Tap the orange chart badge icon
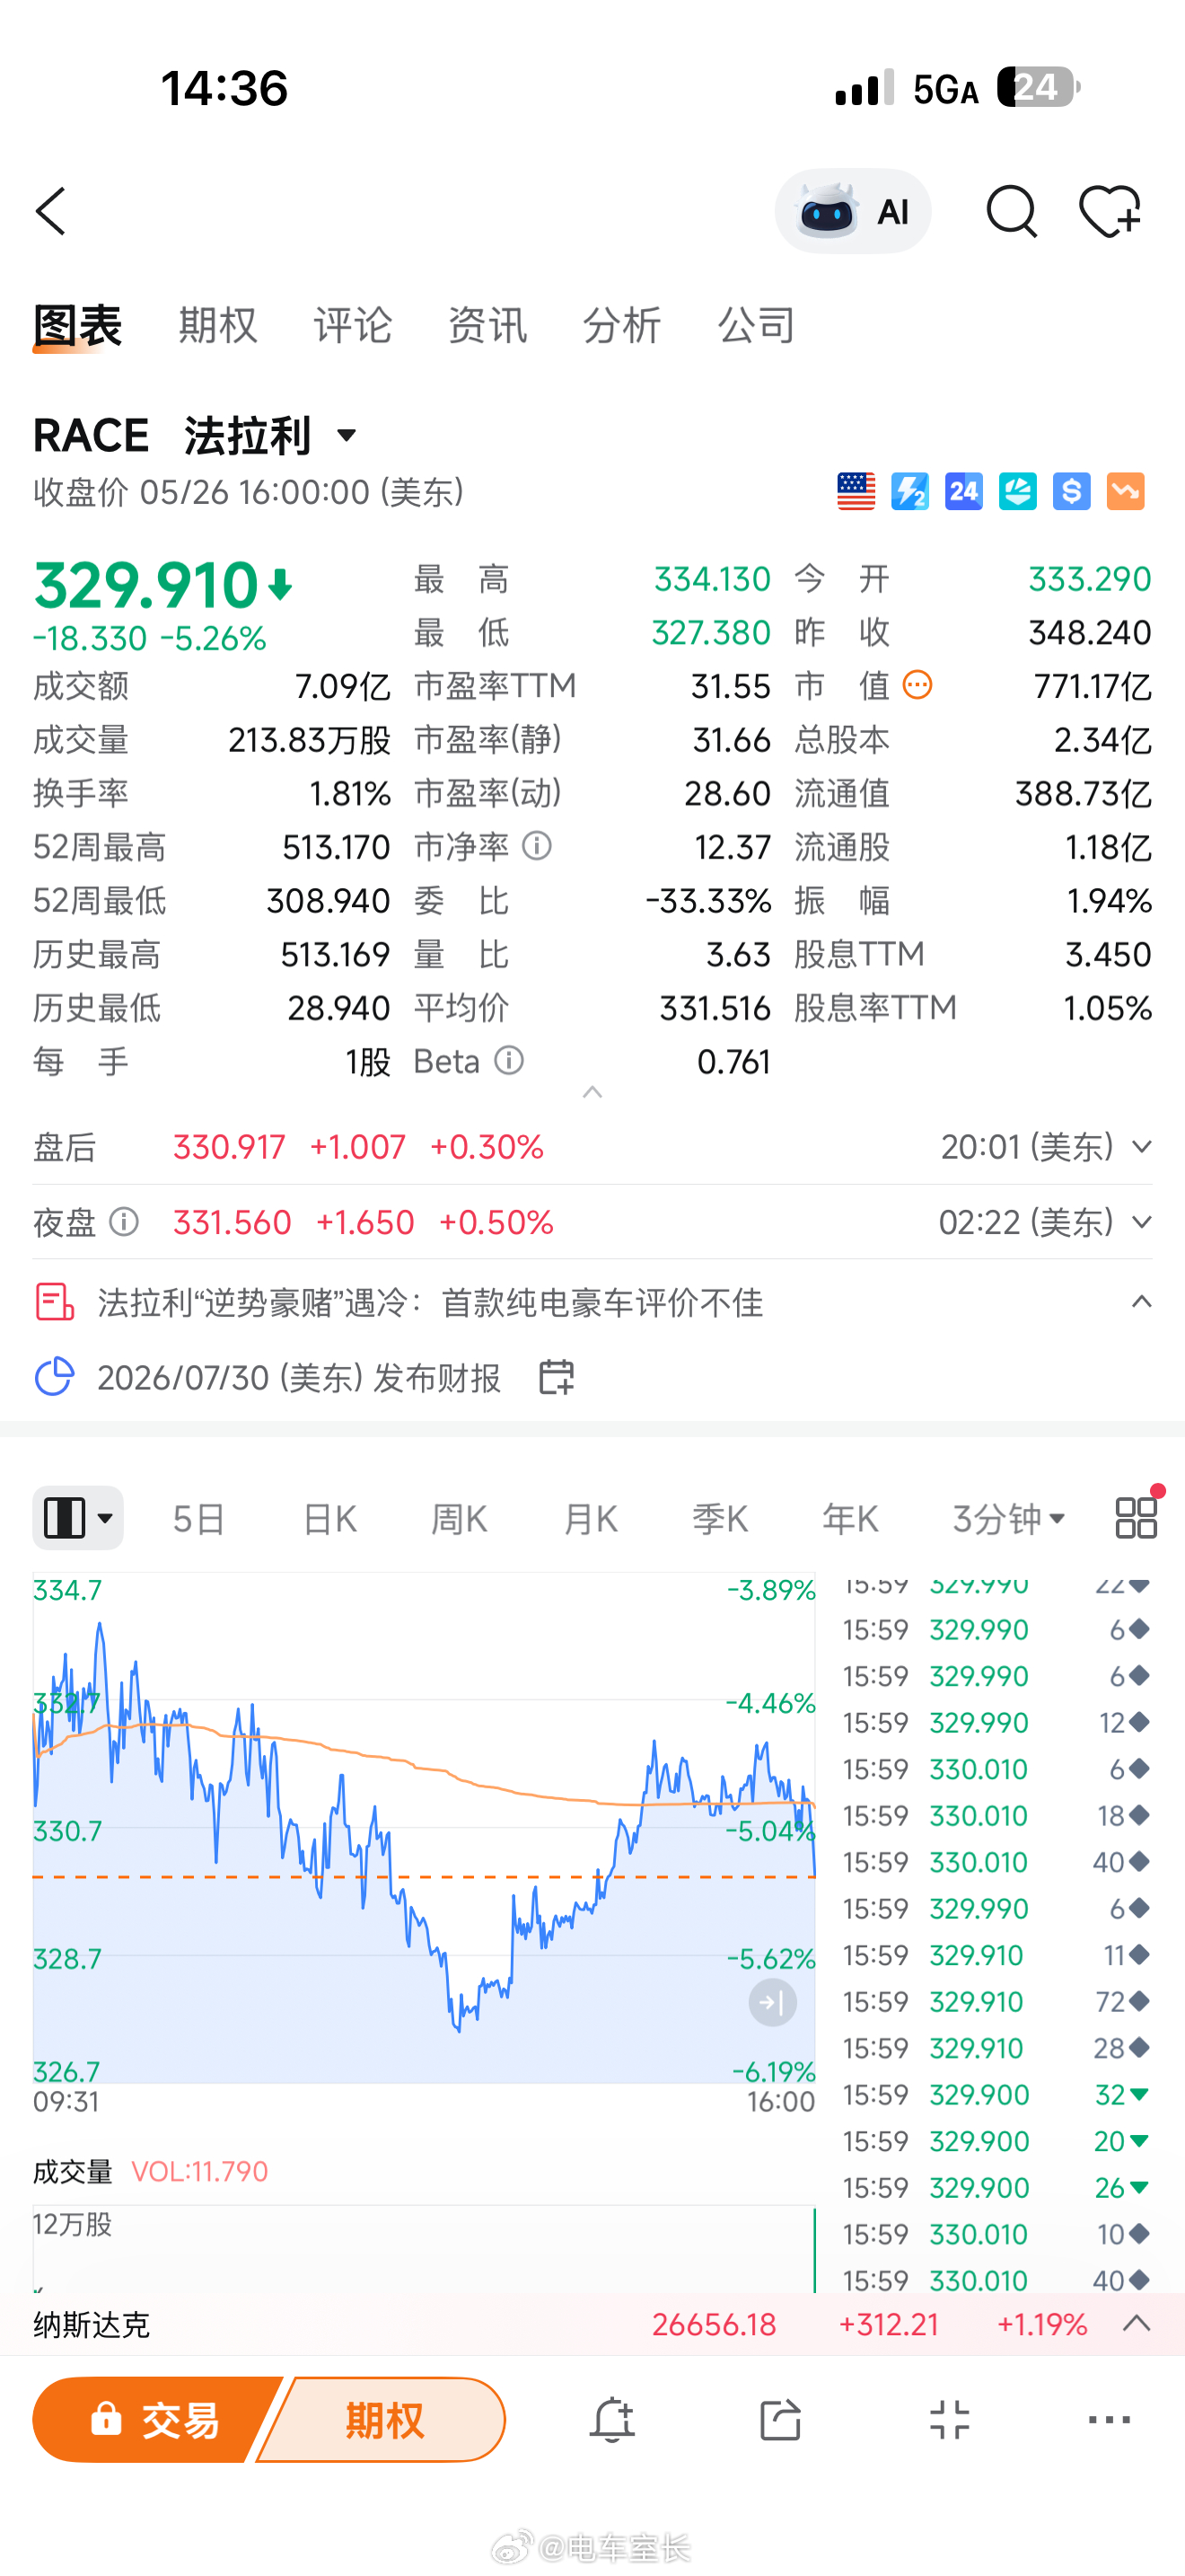Viewport: 1185px width, 2576px height. (1126, 491)
